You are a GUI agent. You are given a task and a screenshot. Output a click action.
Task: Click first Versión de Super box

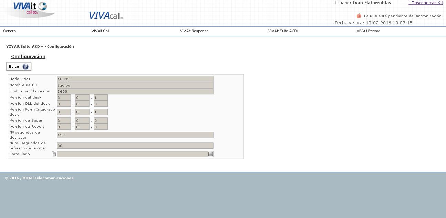(x=64, y=121)
